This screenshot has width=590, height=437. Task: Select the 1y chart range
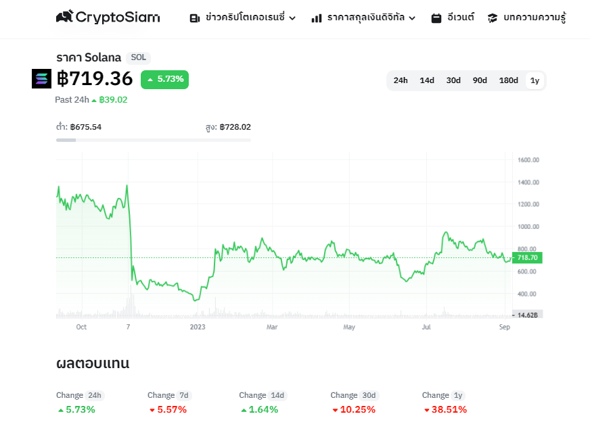pos(535,80)
